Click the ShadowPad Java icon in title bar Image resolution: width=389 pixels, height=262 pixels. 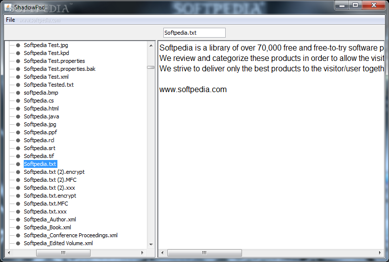[8, 7]
